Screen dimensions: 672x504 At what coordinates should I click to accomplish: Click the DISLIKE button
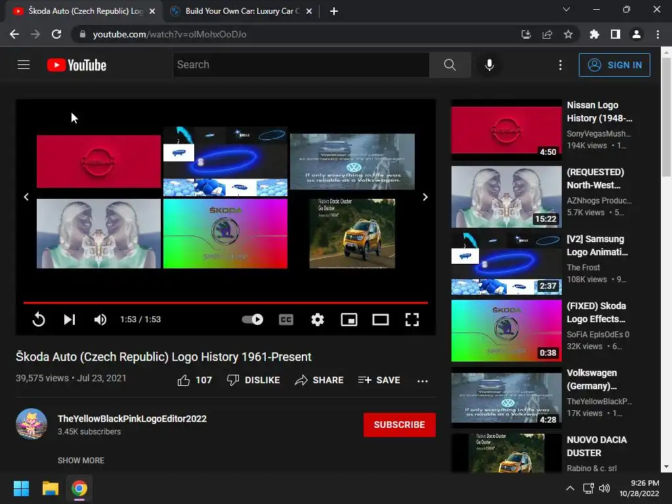coord(253,380)
